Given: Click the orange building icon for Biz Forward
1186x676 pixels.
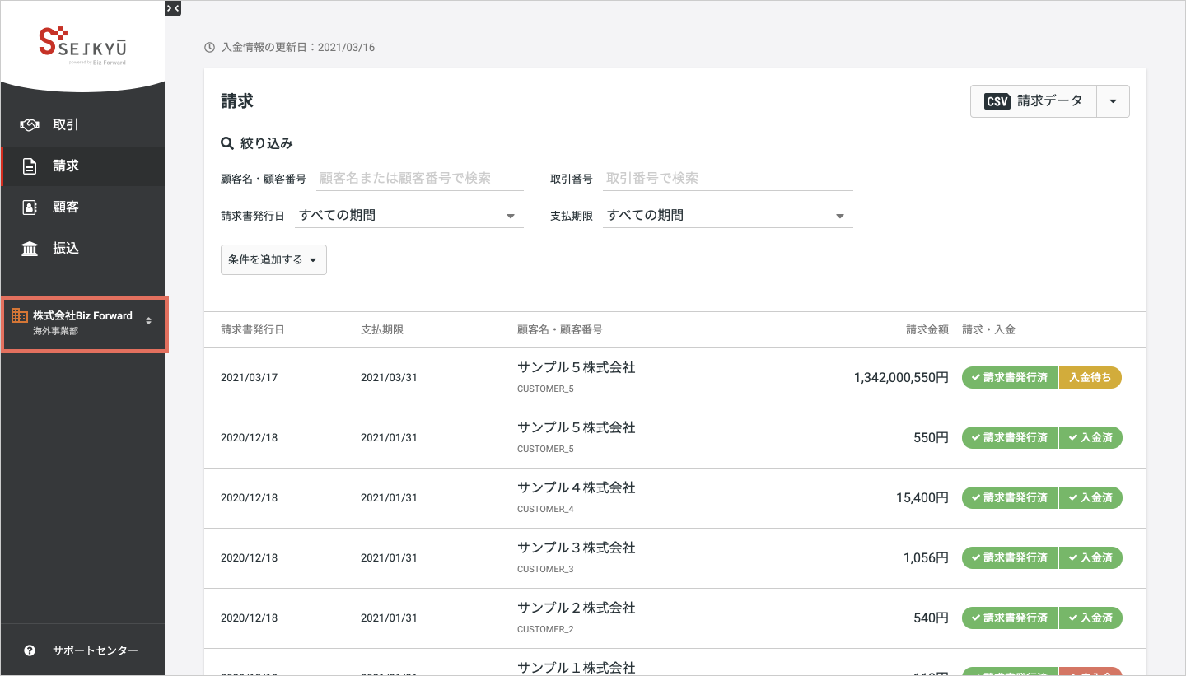Looking at the screenshot, I should click(19, 316).
